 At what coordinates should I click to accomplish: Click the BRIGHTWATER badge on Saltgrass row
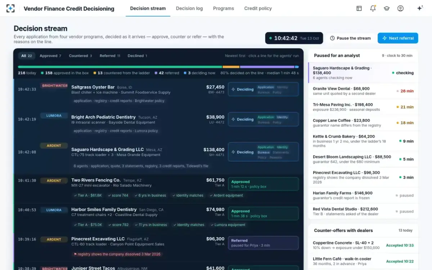click(54, 86)
